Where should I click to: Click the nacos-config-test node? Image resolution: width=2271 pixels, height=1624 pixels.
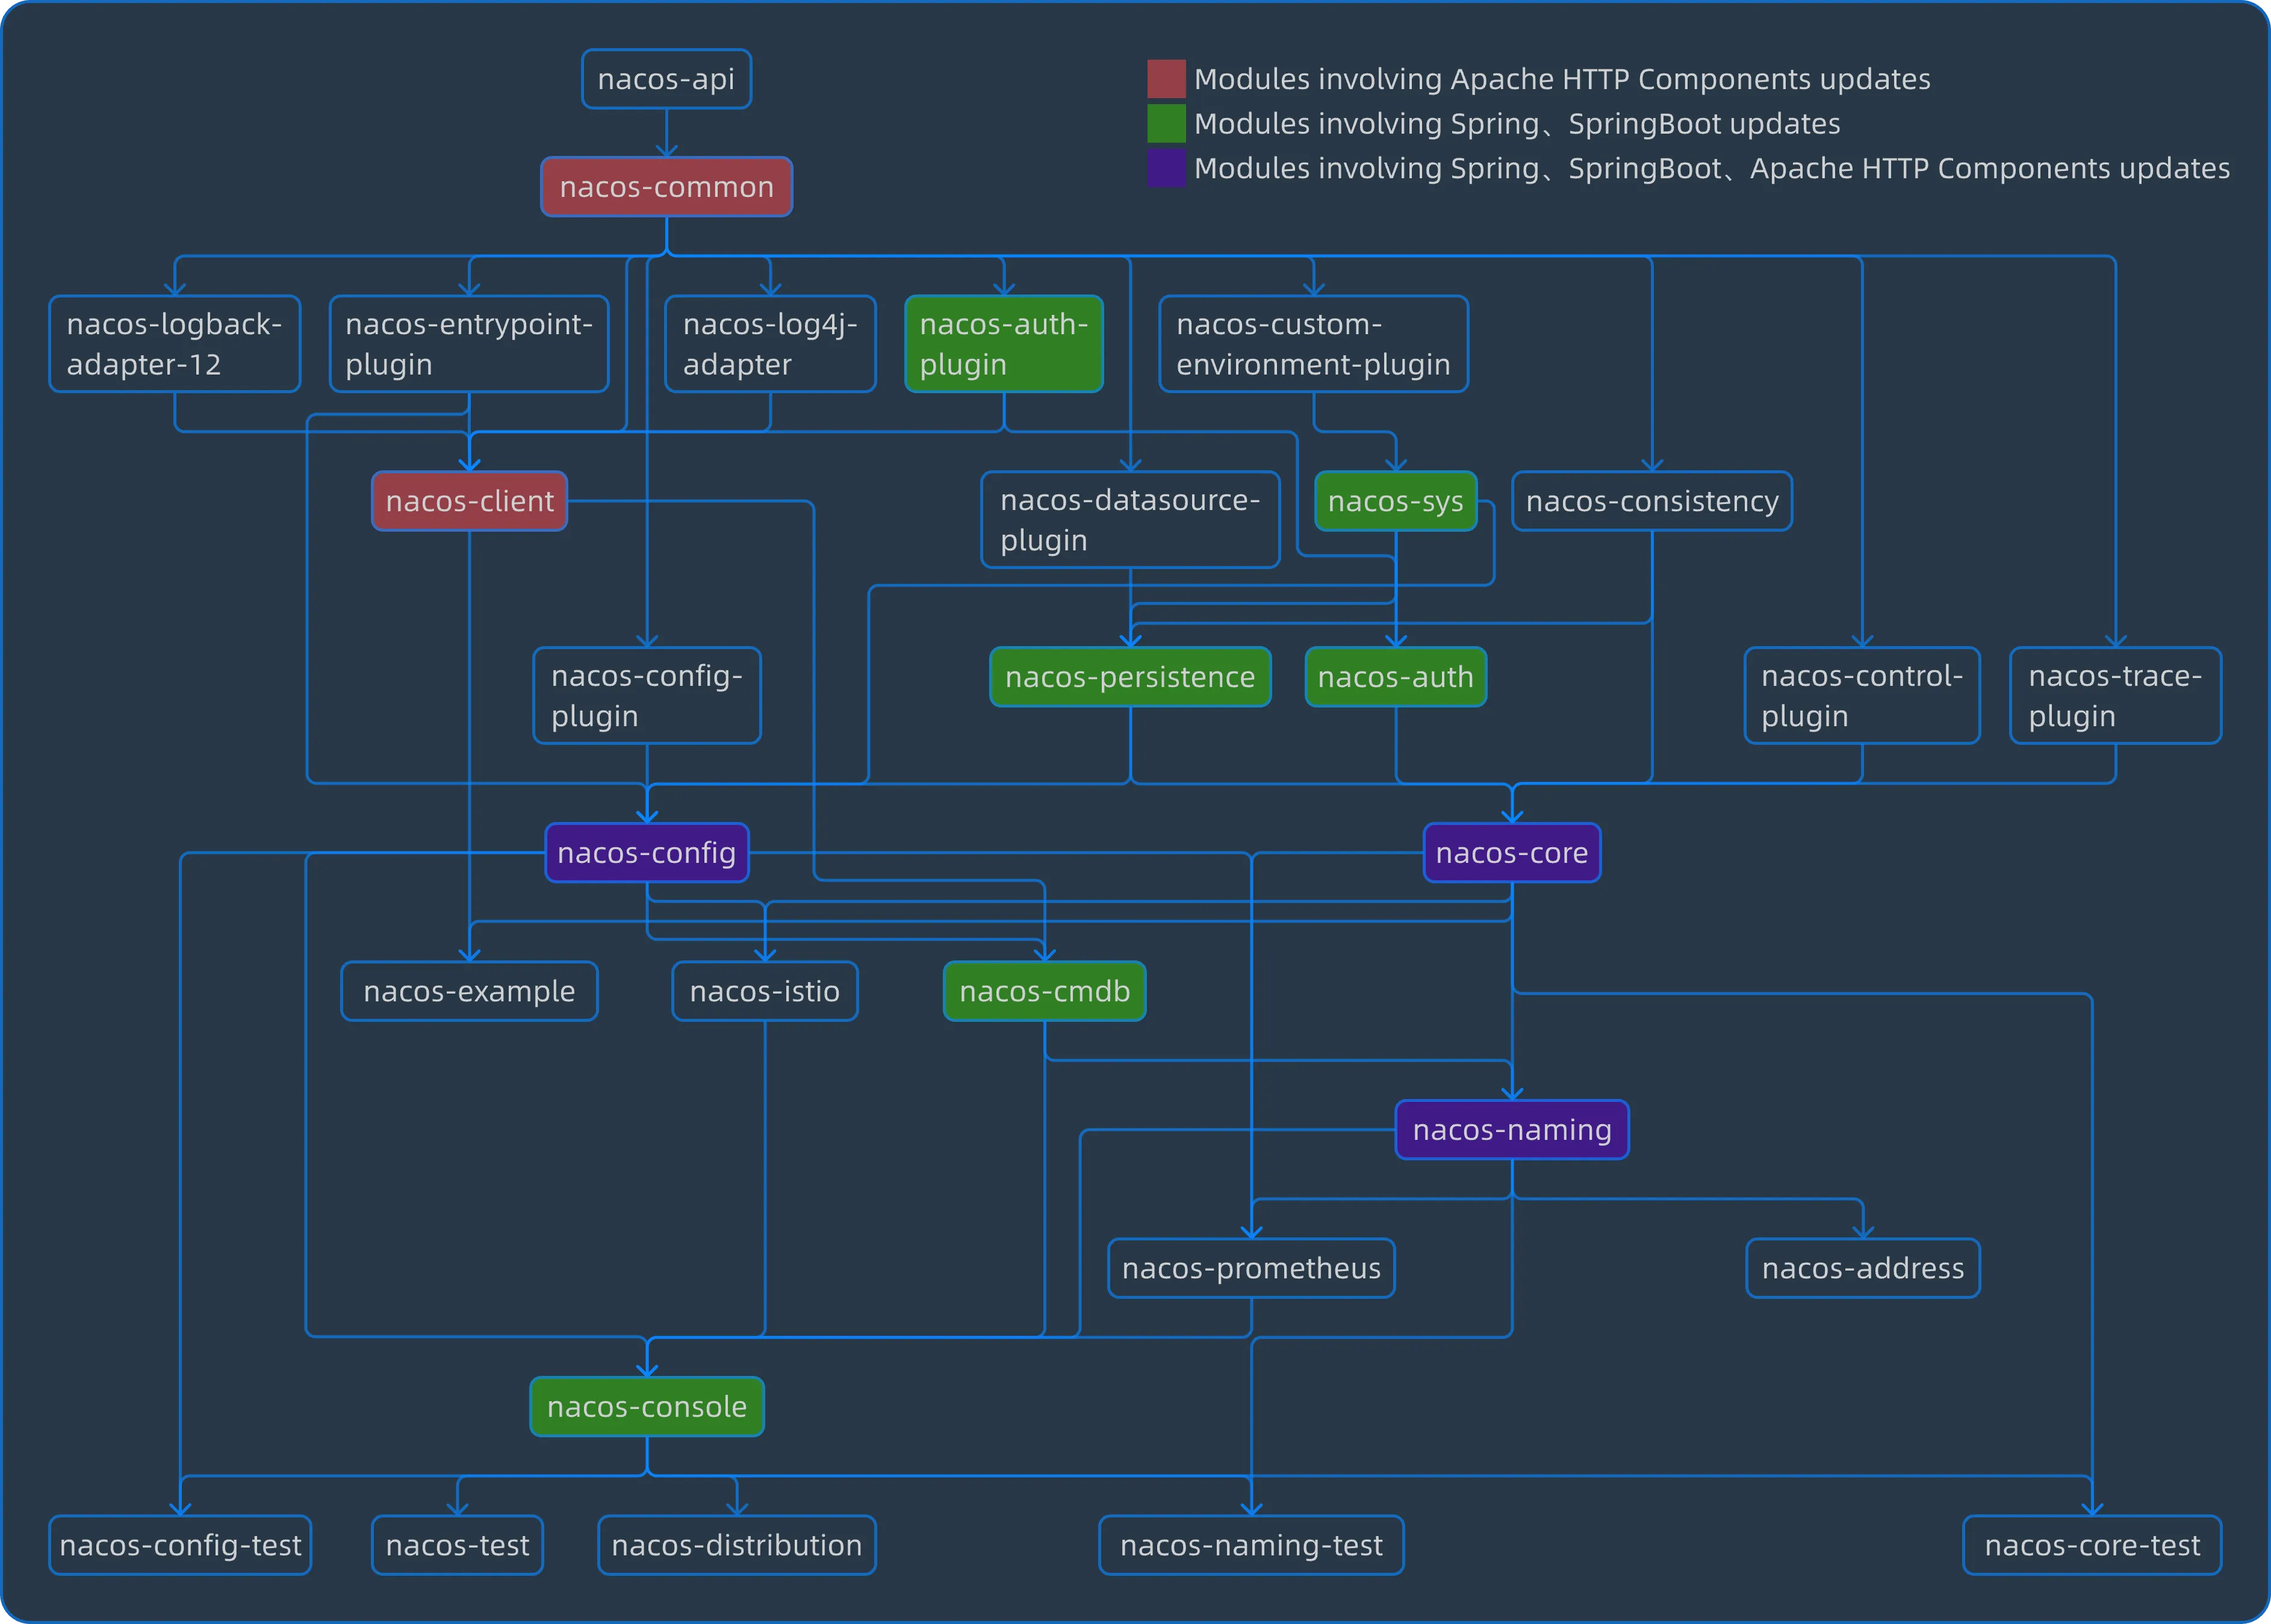[180, 1546]
